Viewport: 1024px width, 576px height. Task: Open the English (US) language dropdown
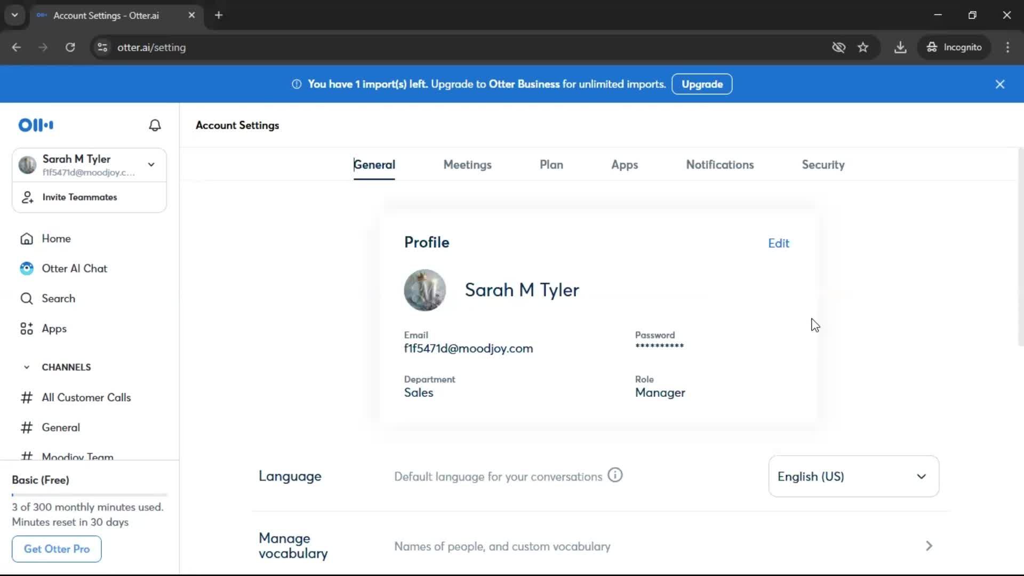click(853, 476)
